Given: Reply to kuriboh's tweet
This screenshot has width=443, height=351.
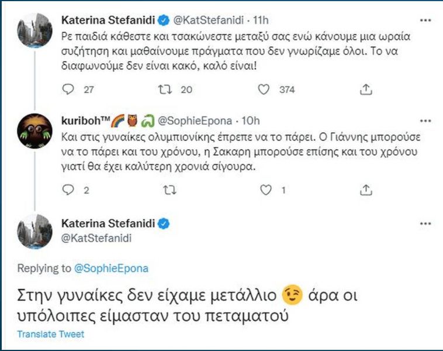Looking at the screenshot, I should pyautogui.click(x=68, y=190).
